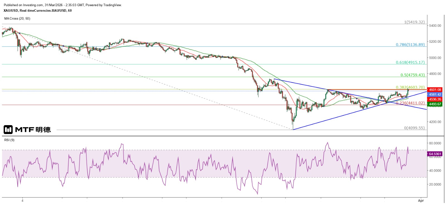Select the 0.618(4915.17) Fibonacci level label

tap(410, 62)
